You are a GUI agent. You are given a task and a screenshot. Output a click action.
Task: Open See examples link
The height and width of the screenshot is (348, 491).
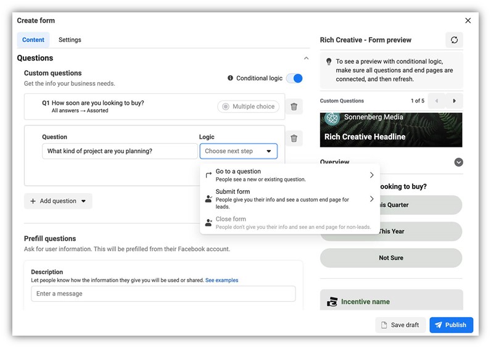click(221, 280)
